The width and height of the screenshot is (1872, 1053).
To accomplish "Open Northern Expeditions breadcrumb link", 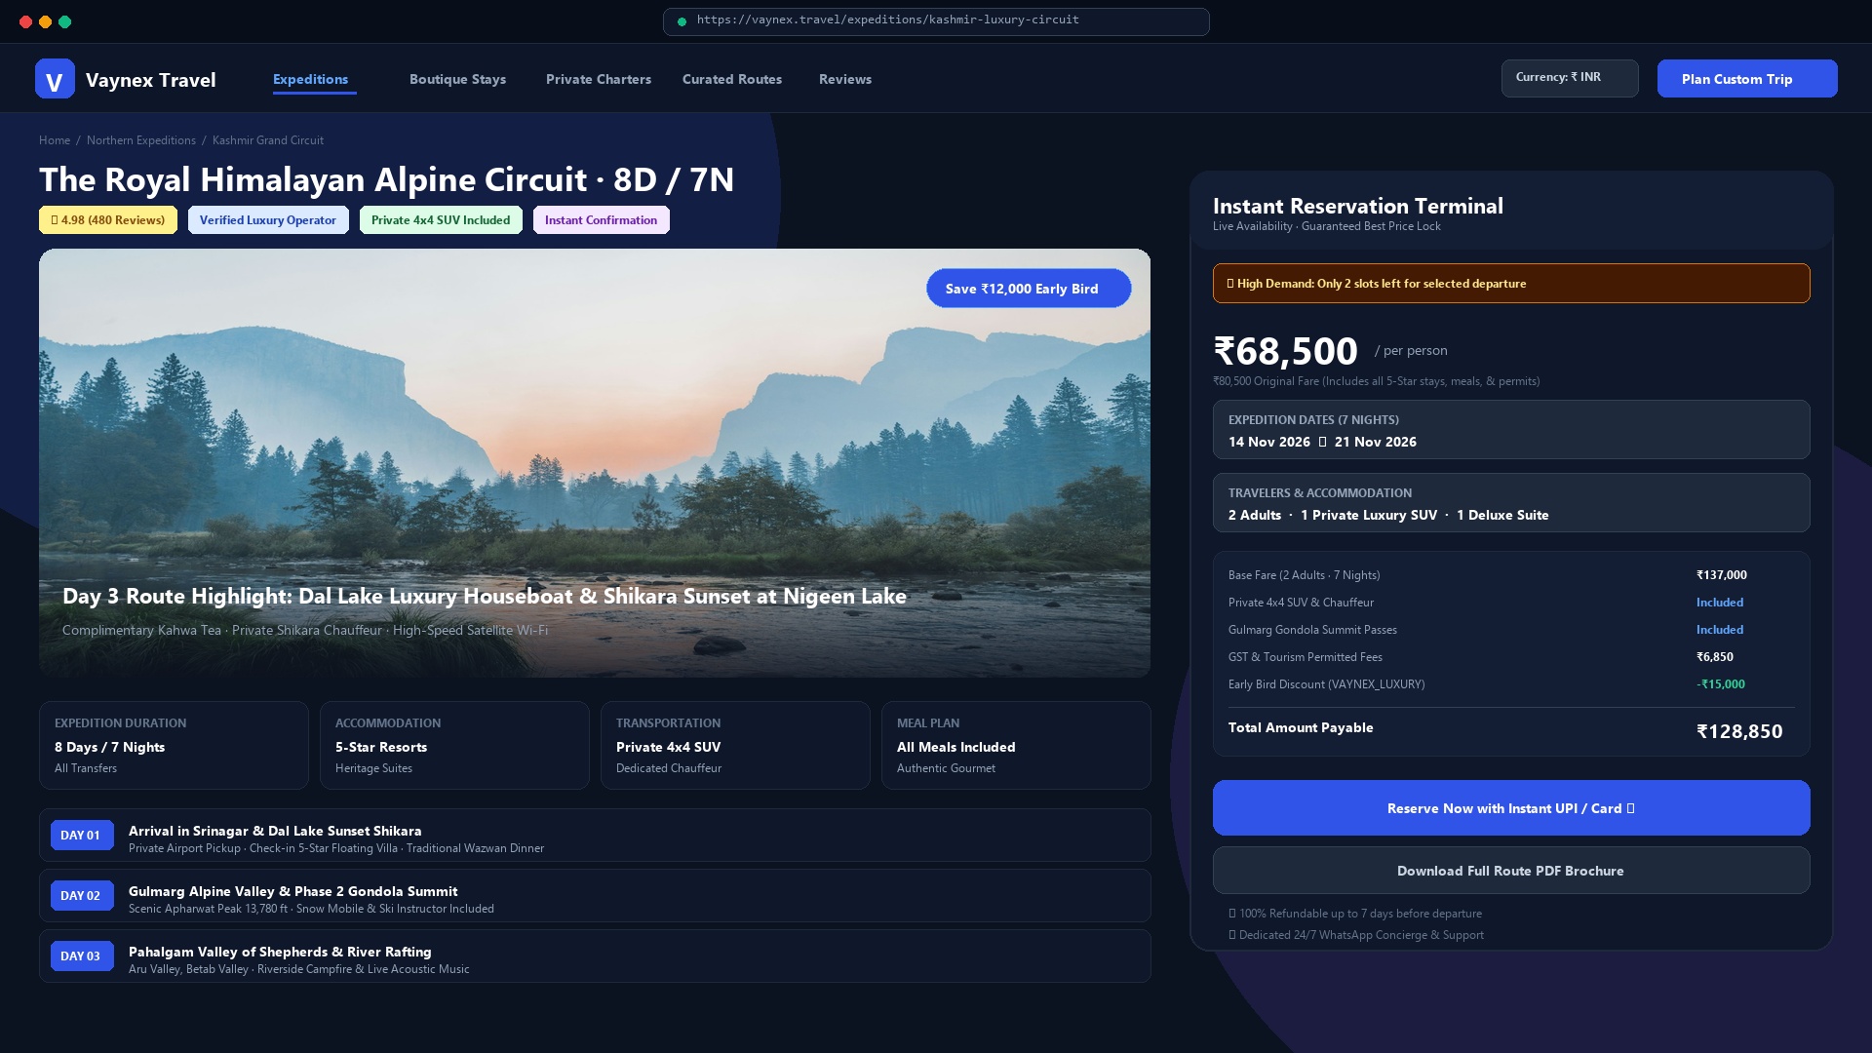I will (x=141, y=140).
